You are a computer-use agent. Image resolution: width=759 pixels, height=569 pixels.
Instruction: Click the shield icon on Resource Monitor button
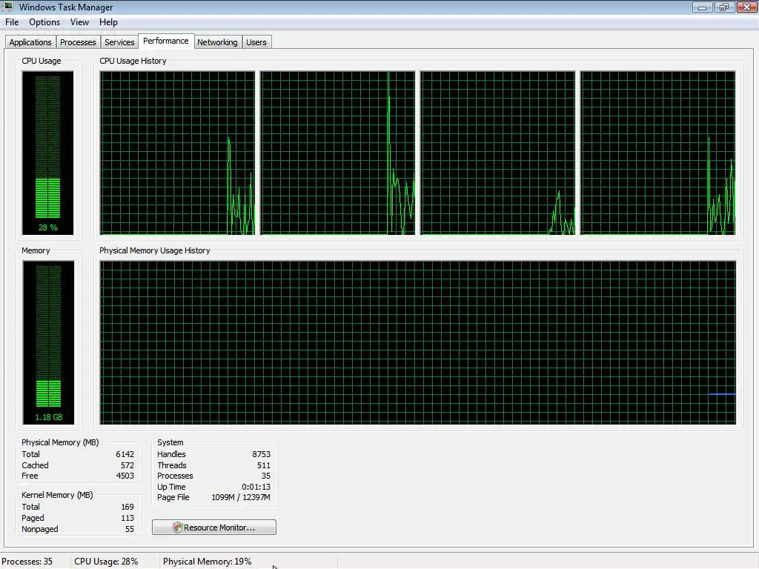tap(178, 528)
